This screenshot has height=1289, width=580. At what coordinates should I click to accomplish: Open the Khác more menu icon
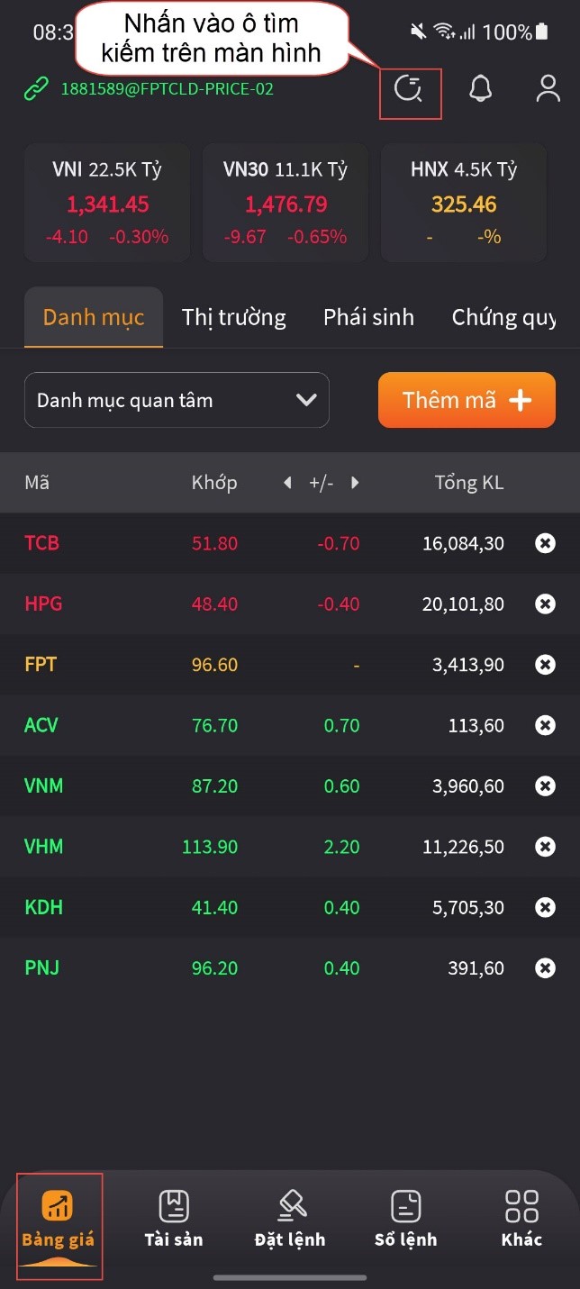(521, 1219)
